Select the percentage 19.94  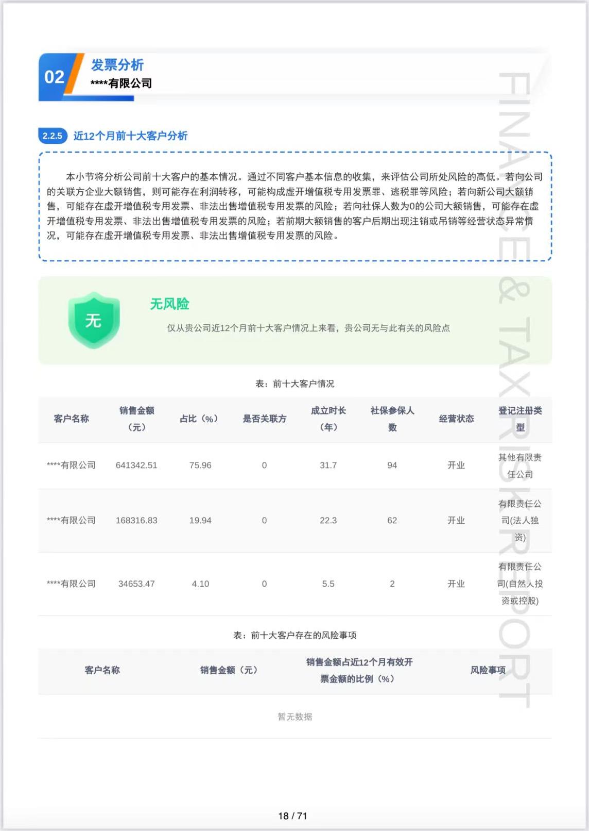pos(200,520)
